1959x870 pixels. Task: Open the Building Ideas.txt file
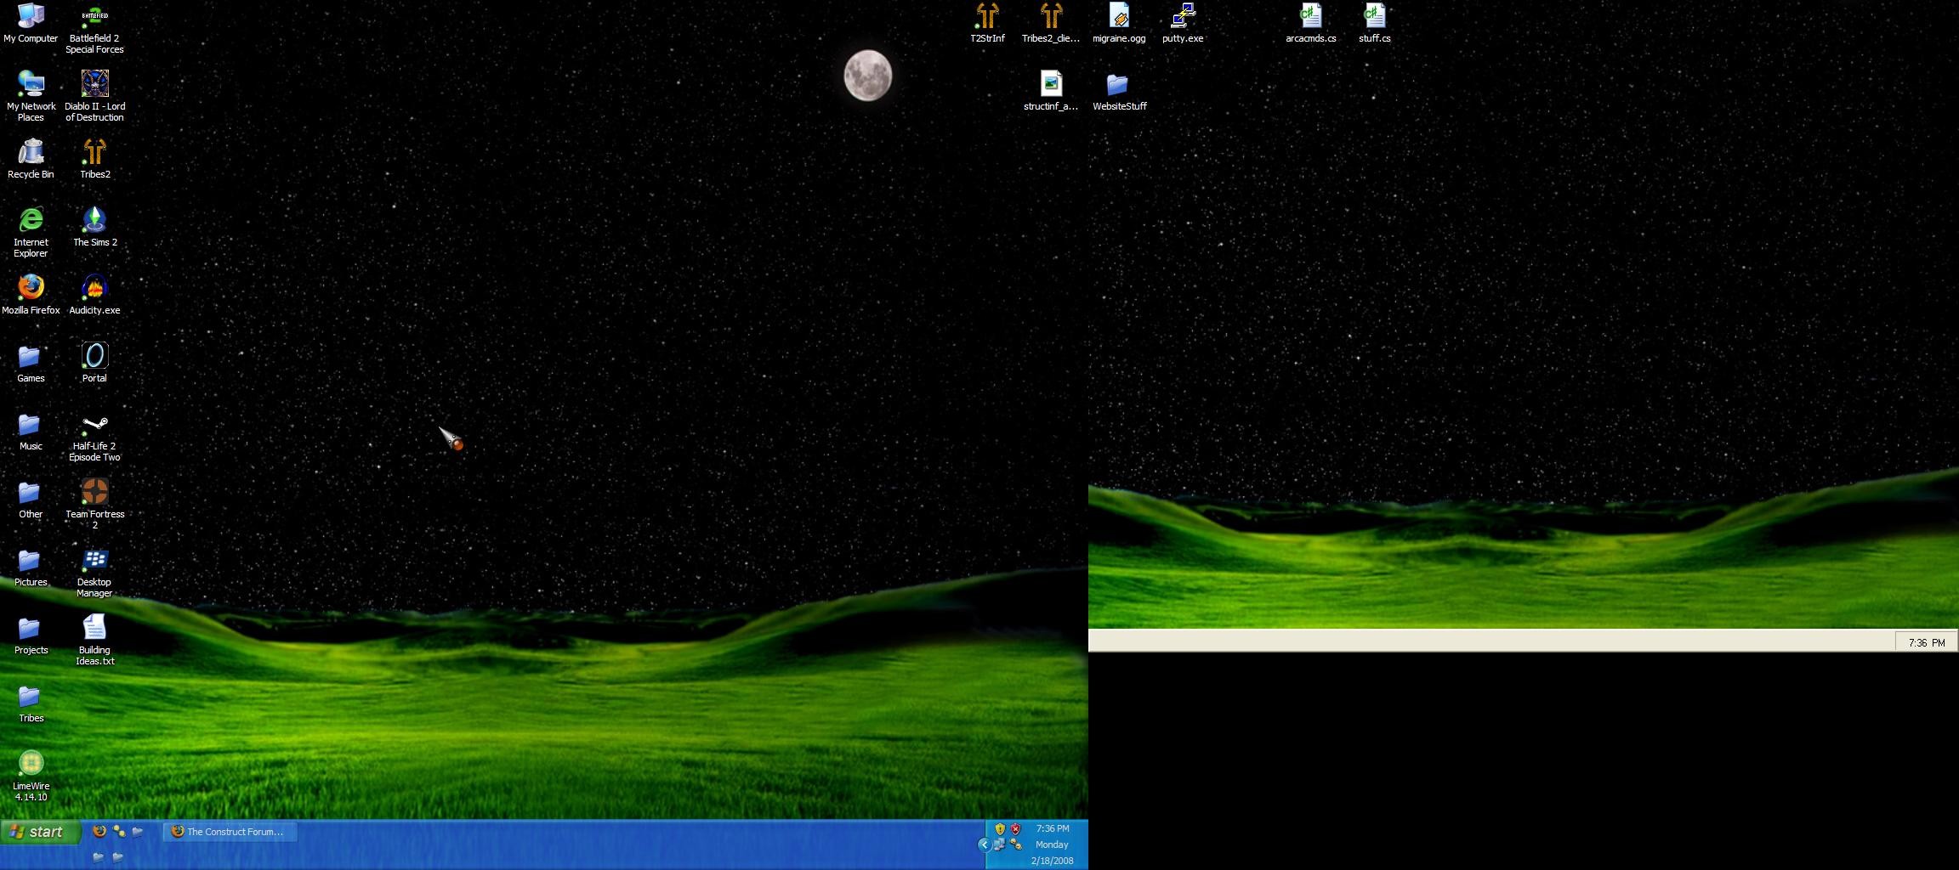(94, 640)
